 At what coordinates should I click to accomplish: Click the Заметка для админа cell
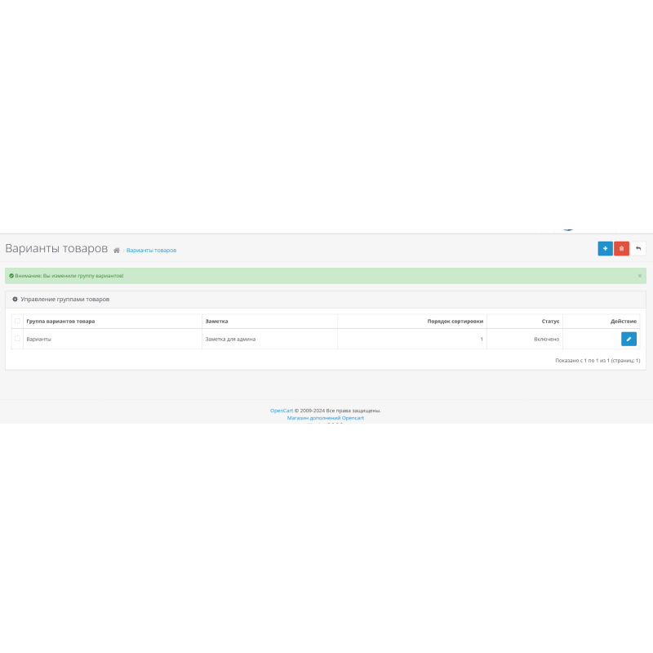(230, 339)
